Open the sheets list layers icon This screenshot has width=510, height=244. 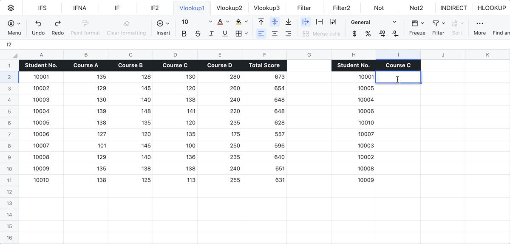click(11, 8)
